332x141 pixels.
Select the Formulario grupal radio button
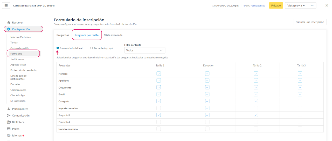point(92,48)
